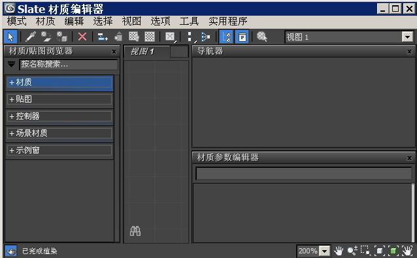
Task: Click the parameter editor vertical scrollbar
Action: (x=412, y=212)
